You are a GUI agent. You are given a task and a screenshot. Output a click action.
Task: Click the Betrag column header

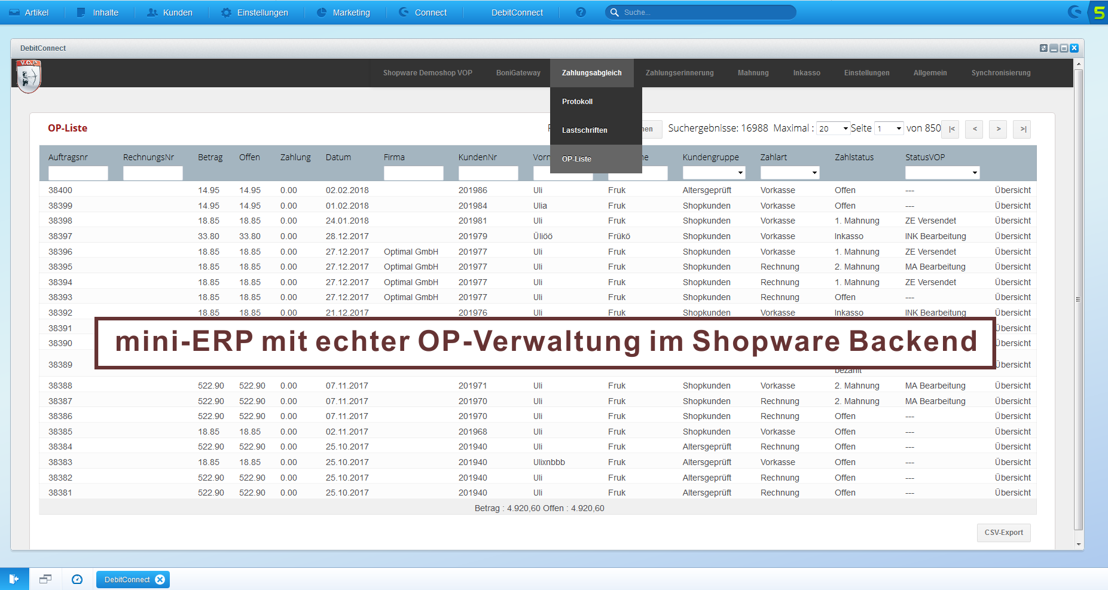pos(210,157)
